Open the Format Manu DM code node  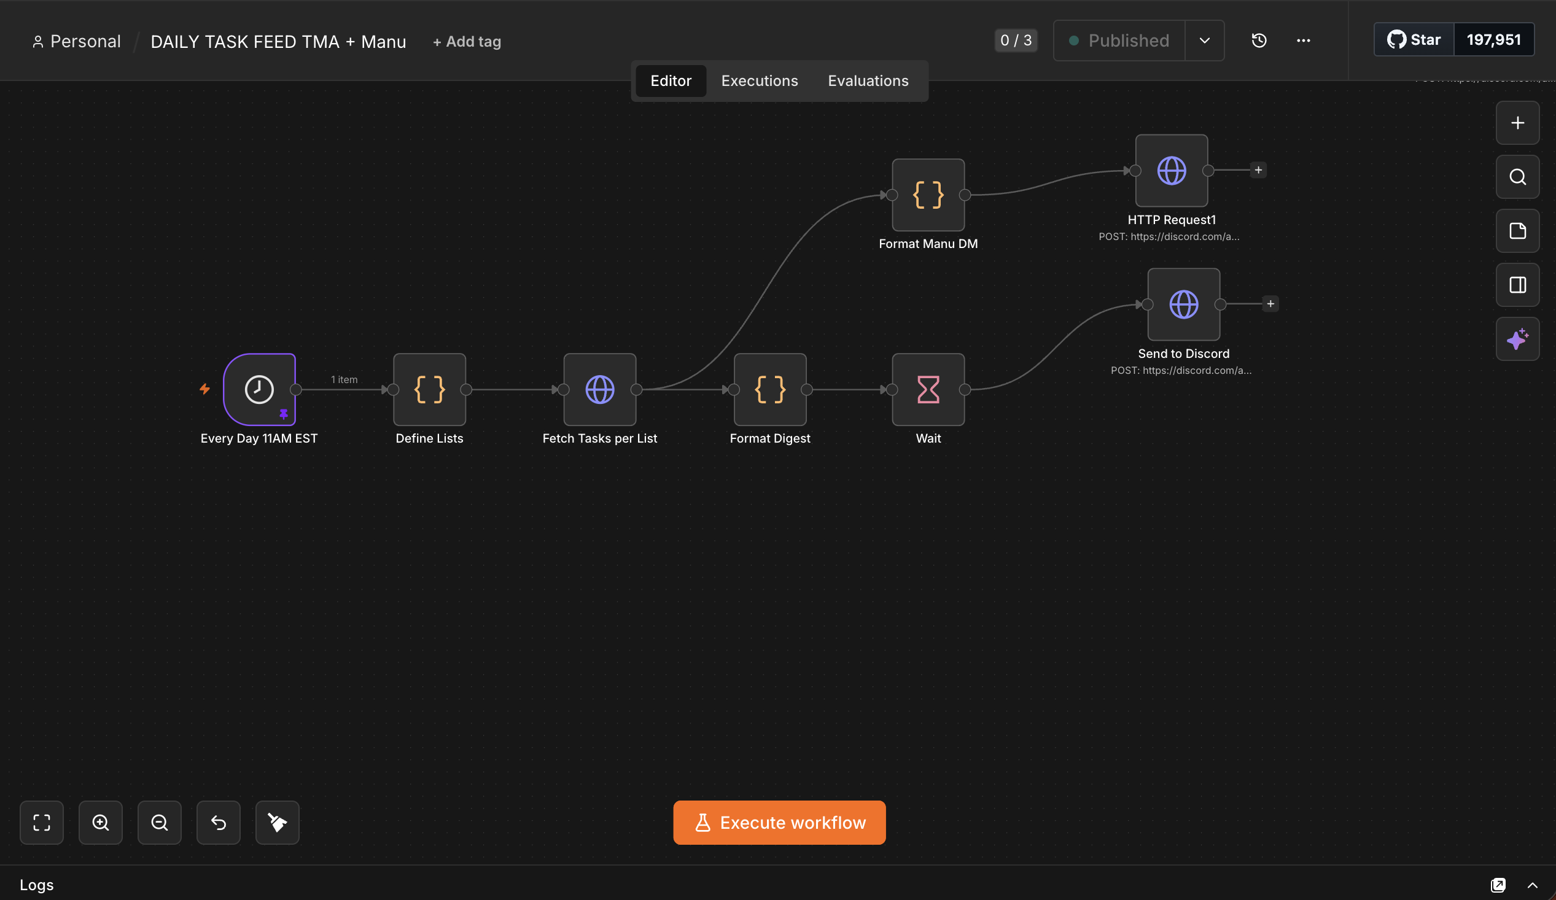click(x=928, y=195)
